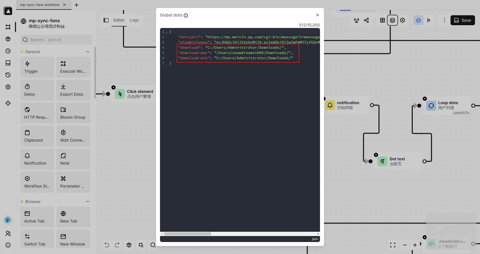The image size is (480, 254).
Task: Fold the JSON root object arrow
Action: coord(166,32)
